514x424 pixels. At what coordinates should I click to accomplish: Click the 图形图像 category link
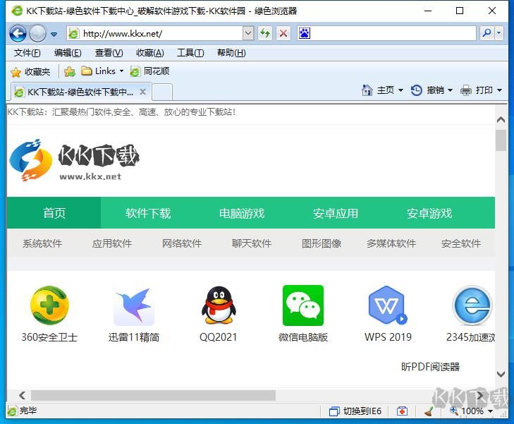click(322, 243)
